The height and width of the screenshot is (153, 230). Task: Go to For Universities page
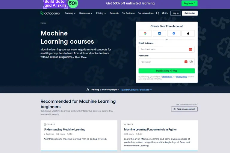point(146,13)
